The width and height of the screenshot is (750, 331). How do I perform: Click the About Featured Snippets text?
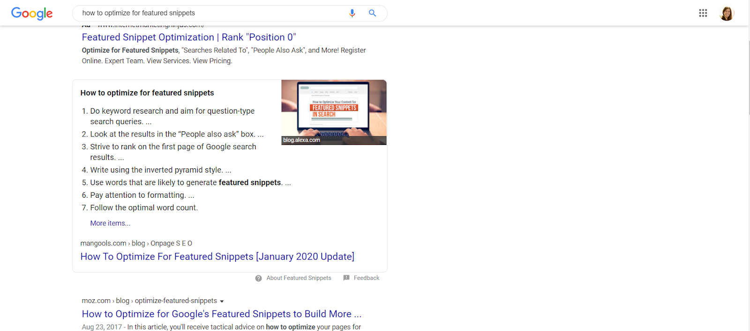[x=299, y=278]
